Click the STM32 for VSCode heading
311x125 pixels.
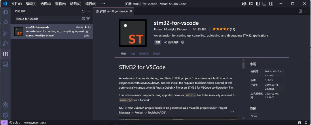click(x=142, y=67)
